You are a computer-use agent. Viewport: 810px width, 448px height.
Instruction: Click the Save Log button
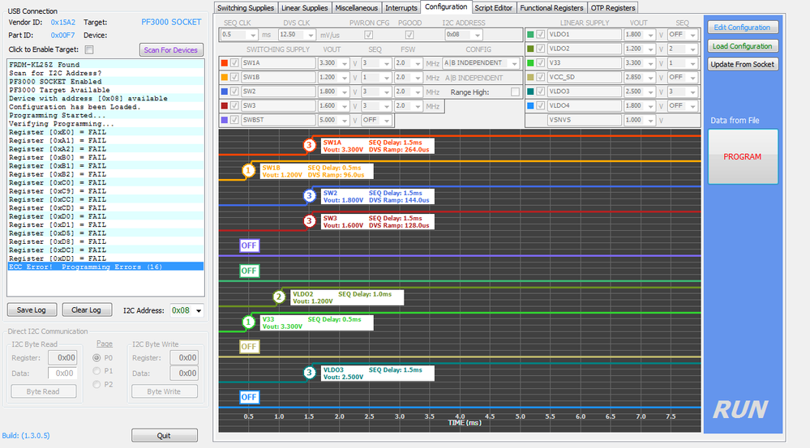32,309
